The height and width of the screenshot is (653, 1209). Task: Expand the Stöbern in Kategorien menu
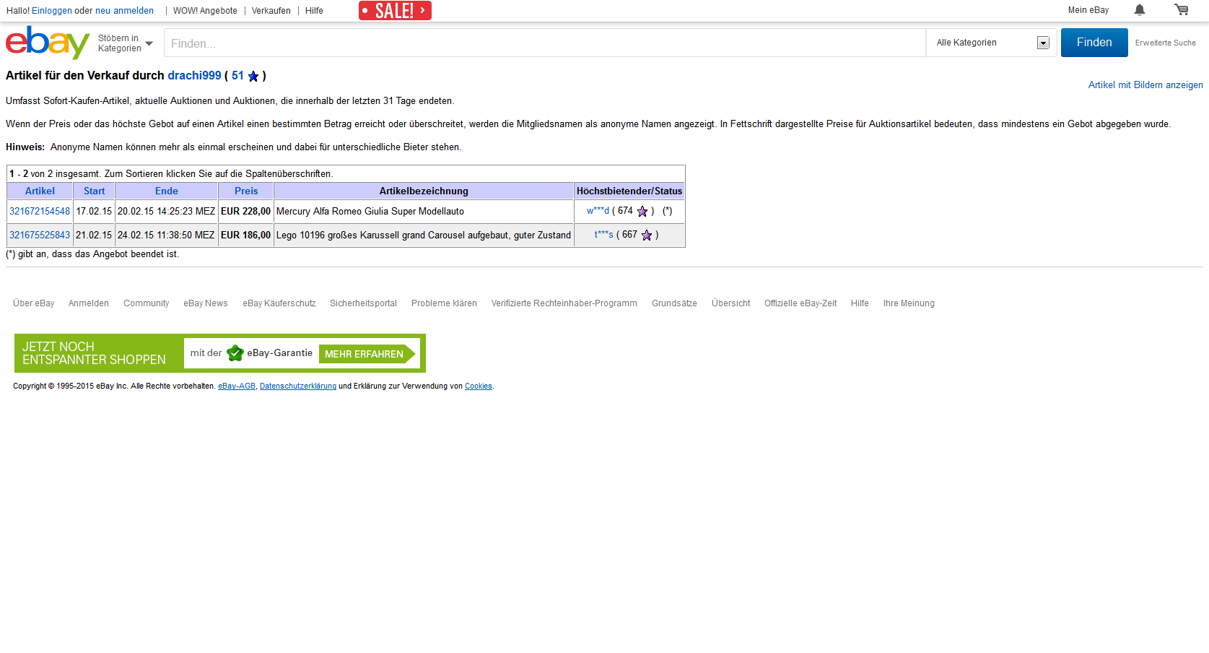click(x=126, y=43)
